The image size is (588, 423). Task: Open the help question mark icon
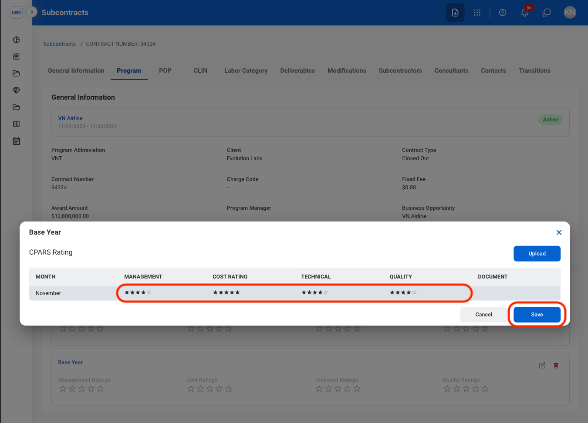point(503,13)
